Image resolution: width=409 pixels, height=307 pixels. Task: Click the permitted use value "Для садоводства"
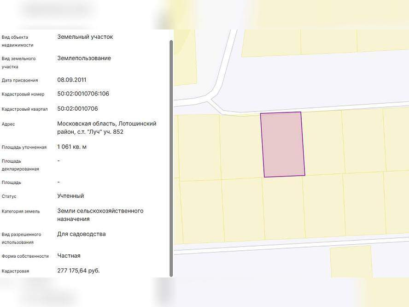(81, 234)
